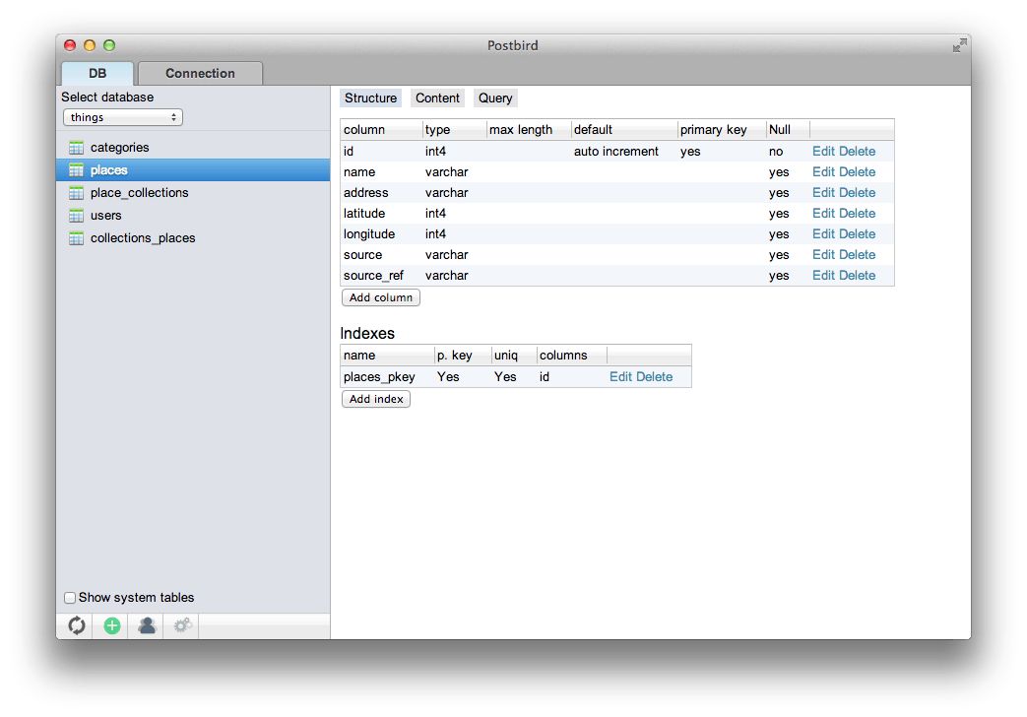The height and width of the screenshot is (717, 1027).
Task: Click Add column button
Action: pos(380,297)
